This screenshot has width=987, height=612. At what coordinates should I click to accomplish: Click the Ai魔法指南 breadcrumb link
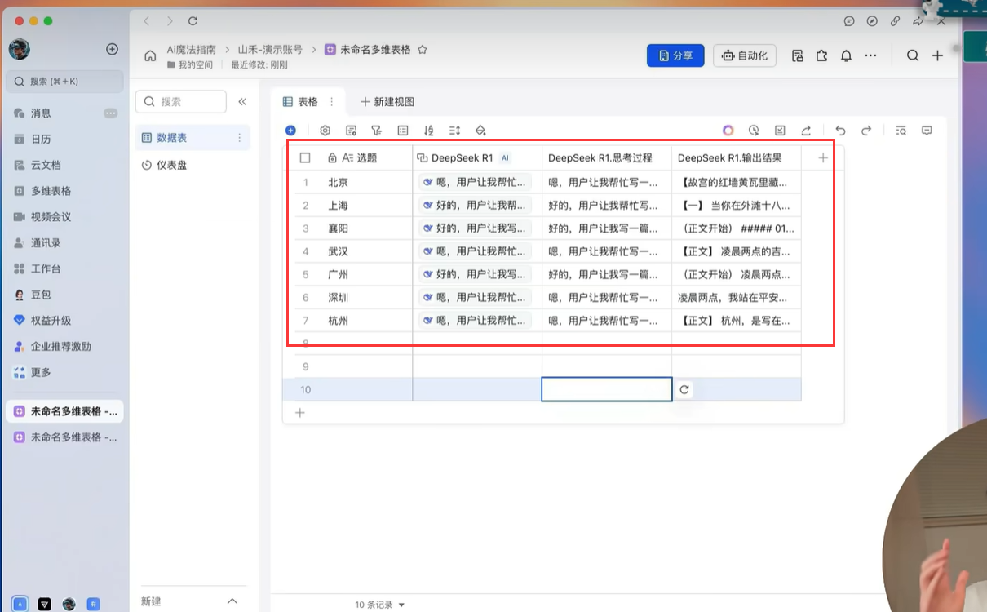192,50
